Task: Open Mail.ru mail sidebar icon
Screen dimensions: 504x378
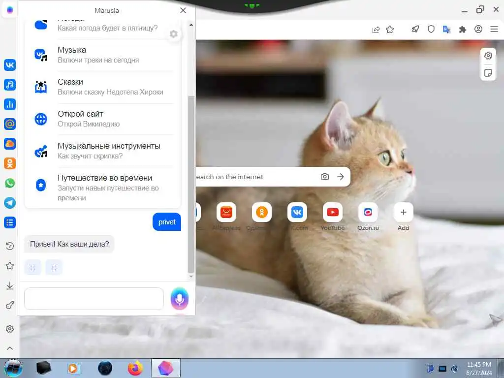Action: [x=10, y=124]
